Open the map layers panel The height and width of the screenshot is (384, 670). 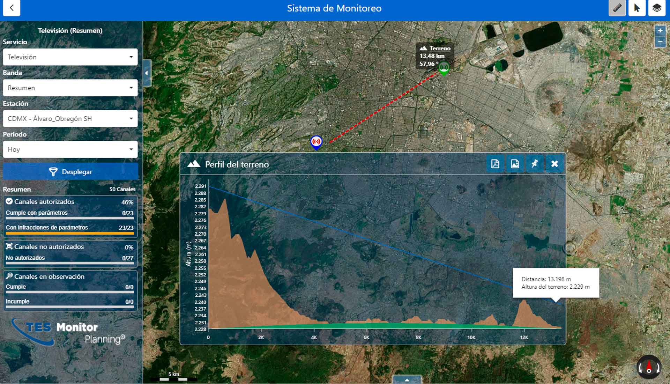657,8
